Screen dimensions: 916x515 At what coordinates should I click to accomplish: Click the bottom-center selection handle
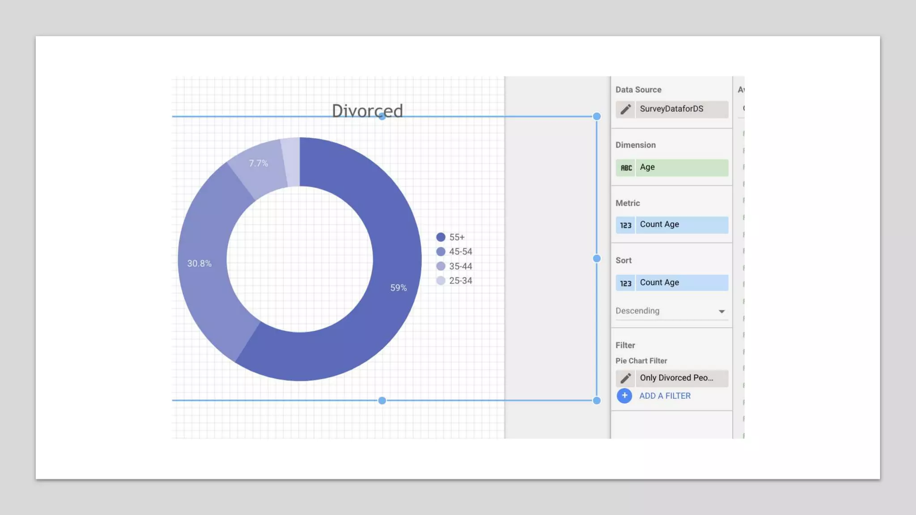coord(382,401)
